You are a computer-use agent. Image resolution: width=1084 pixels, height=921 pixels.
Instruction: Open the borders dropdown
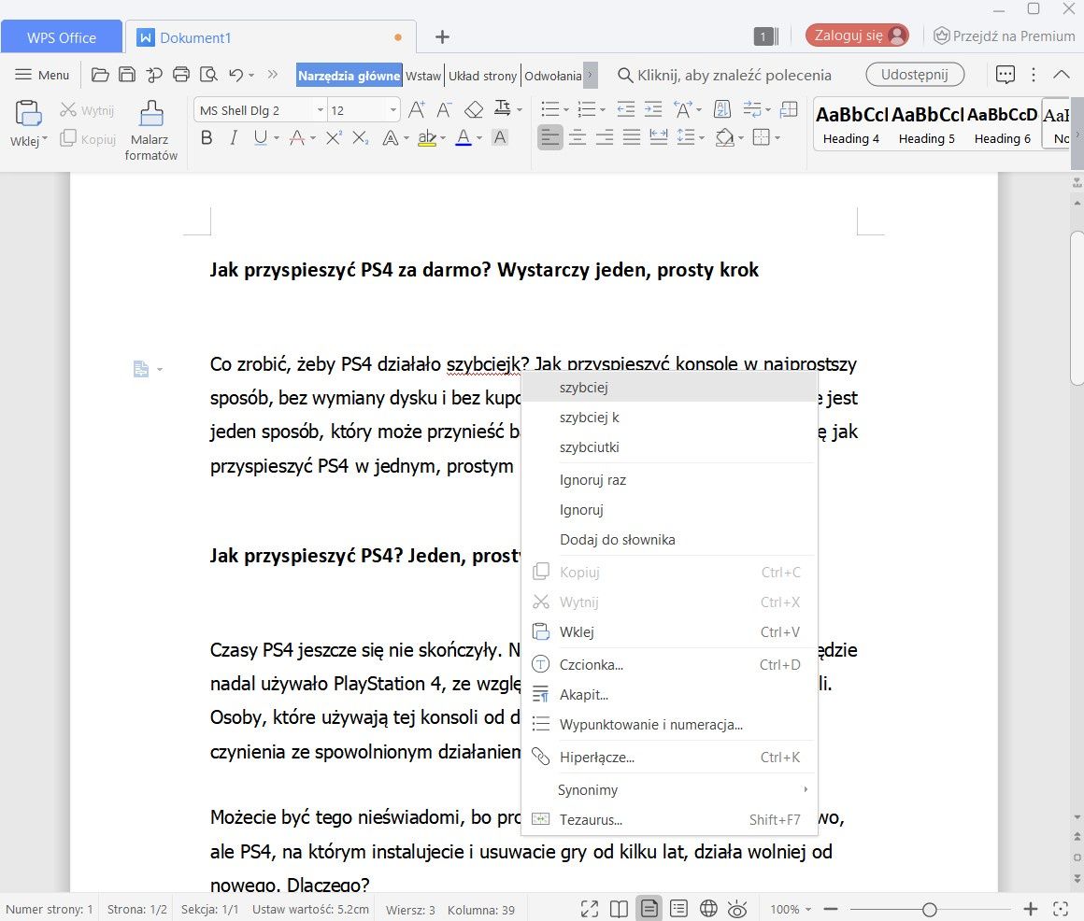[777, 138]
